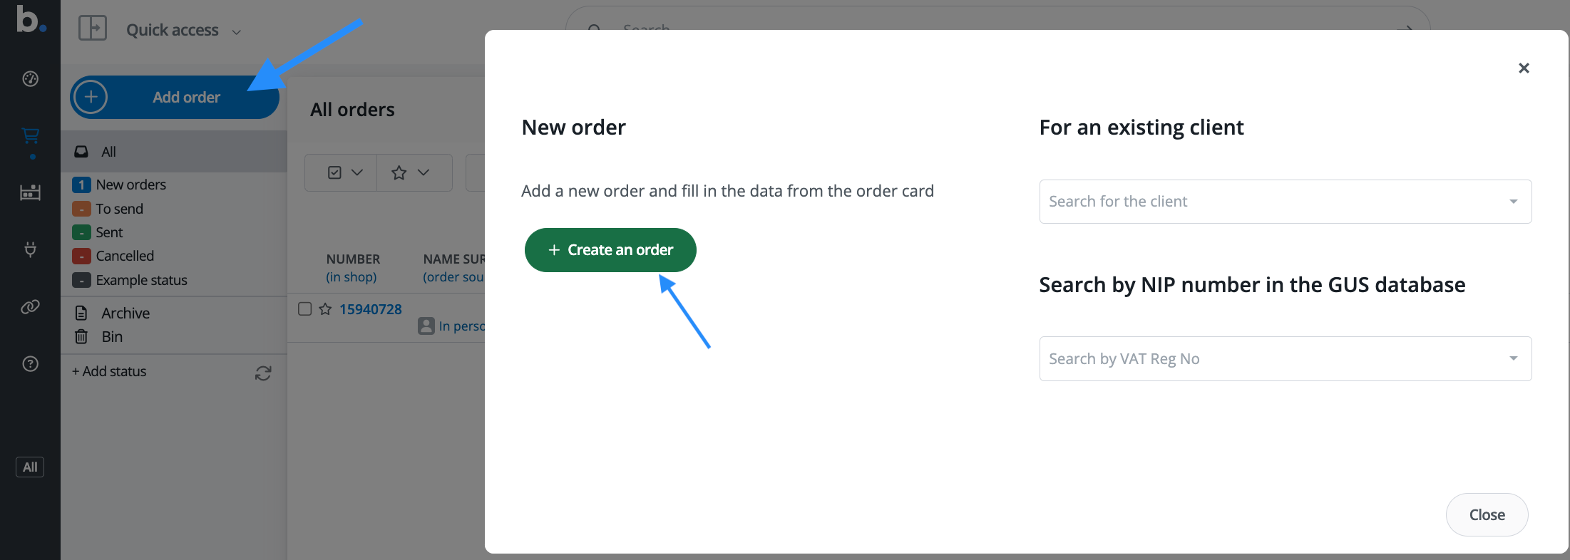
Task: Select the New orders status
Action: click(131, 185)
